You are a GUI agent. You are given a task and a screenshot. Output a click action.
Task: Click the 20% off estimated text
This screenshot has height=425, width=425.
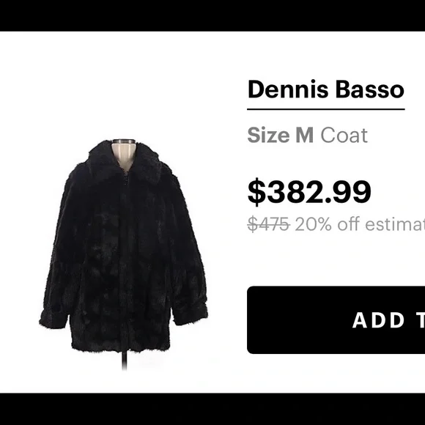coord(360,224)
